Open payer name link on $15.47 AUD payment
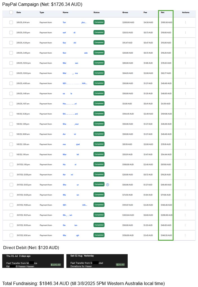 tap(69, 43)
